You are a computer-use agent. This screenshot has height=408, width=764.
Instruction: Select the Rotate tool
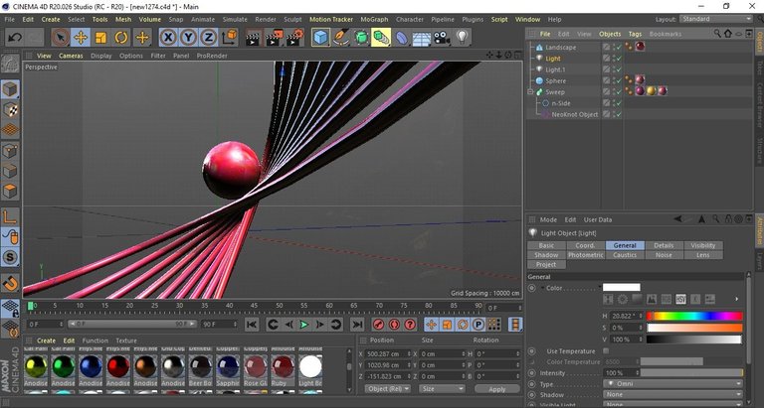click(121, 38)
